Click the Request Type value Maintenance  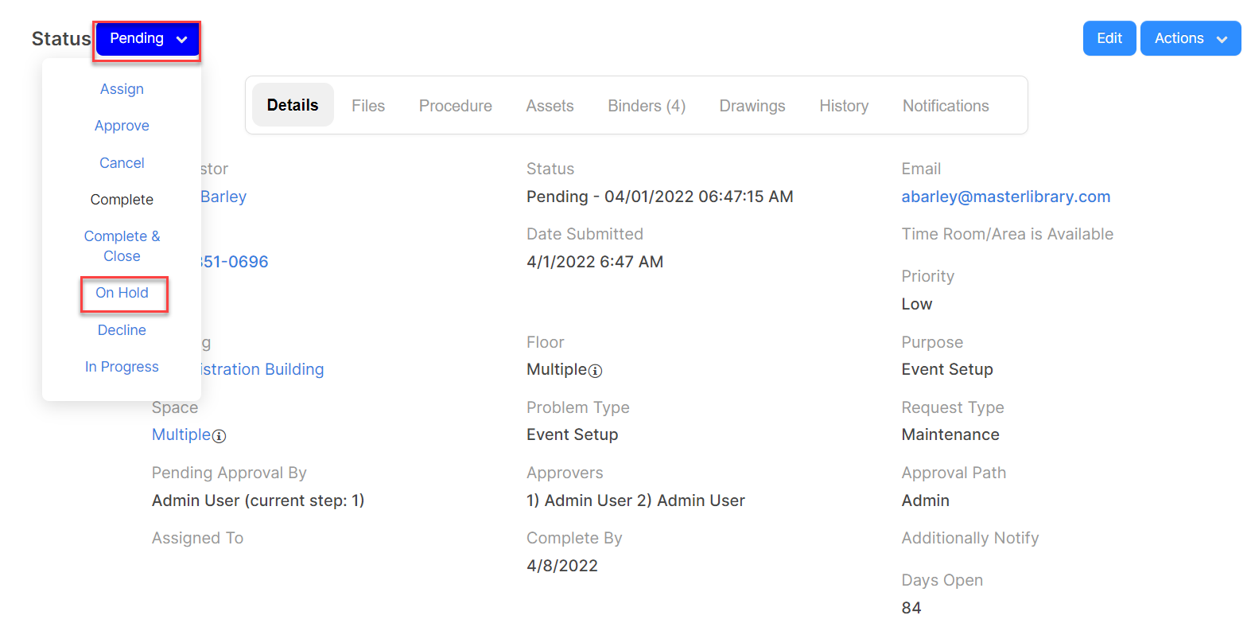click(x=950, y=434)
